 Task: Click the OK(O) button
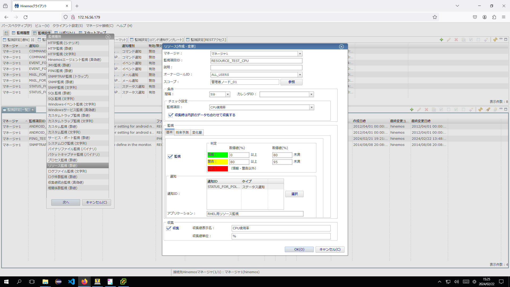tap(299, 250)
